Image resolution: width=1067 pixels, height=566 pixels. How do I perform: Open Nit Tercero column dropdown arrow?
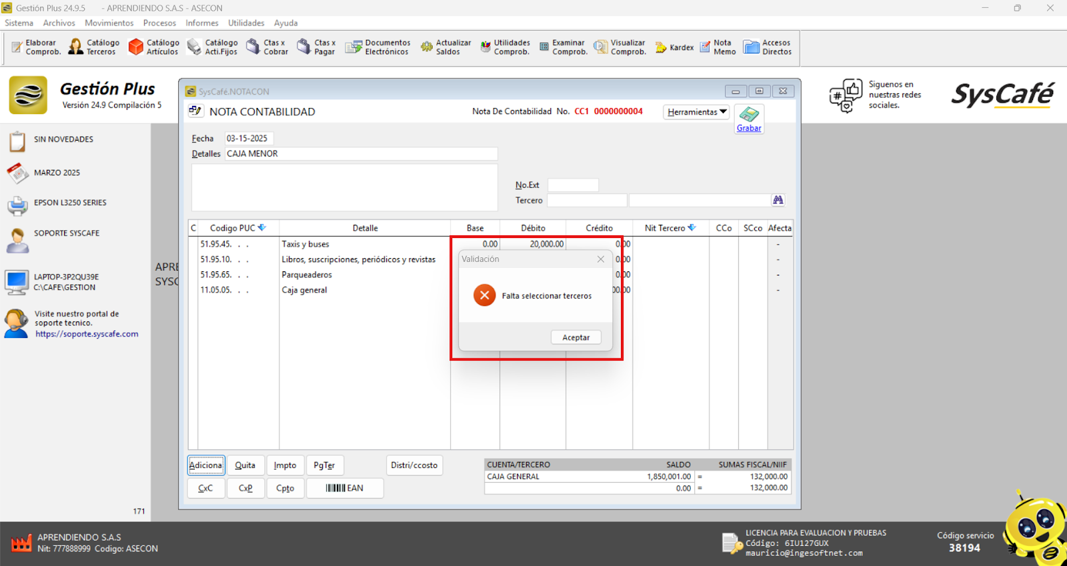pos(692,228)
